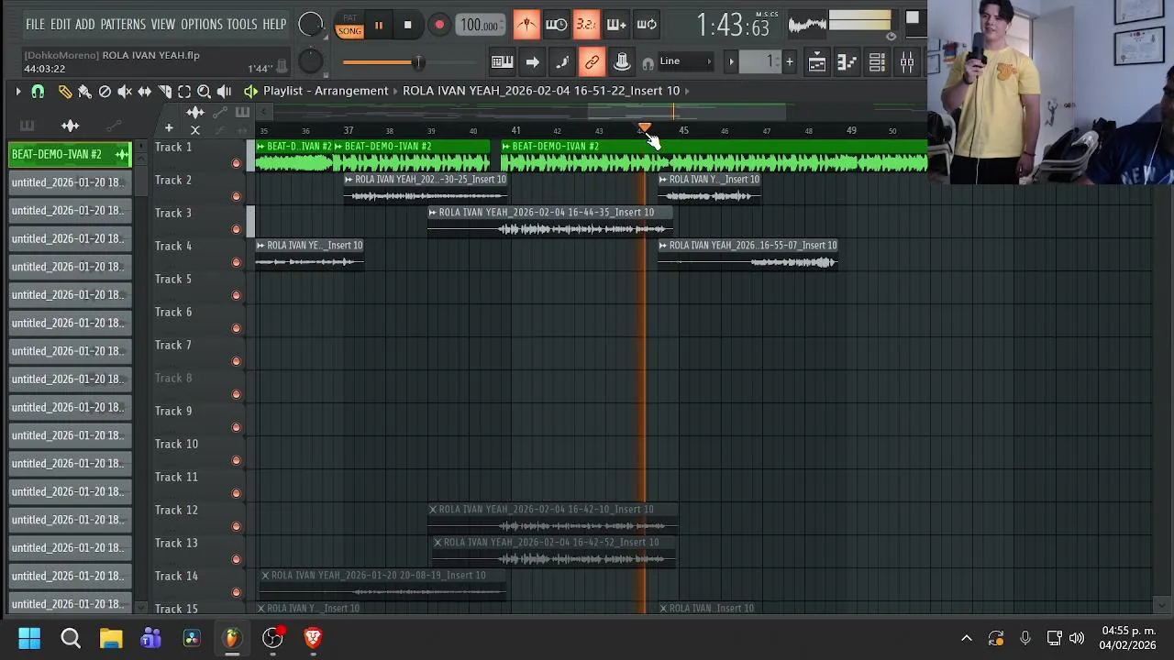The height and width of the screenshot is (660, 1174).
Task: Open clip menu of 16-55-07_Insert 10 clip
Action: [x=663, y=246]
